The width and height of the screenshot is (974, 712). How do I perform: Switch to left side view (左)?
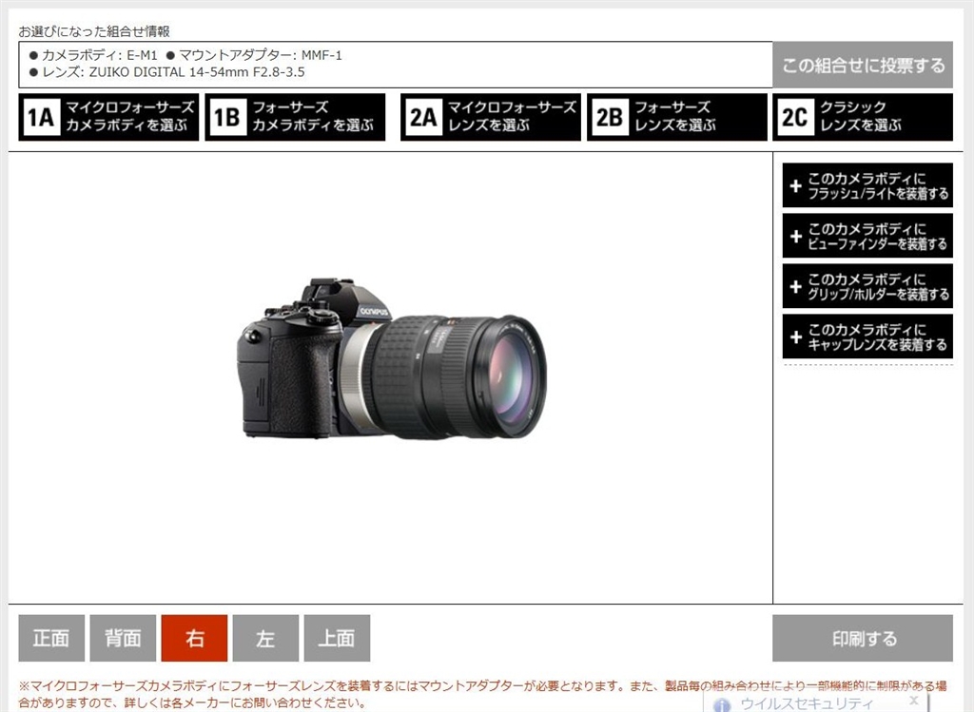(x=266, y=638)
